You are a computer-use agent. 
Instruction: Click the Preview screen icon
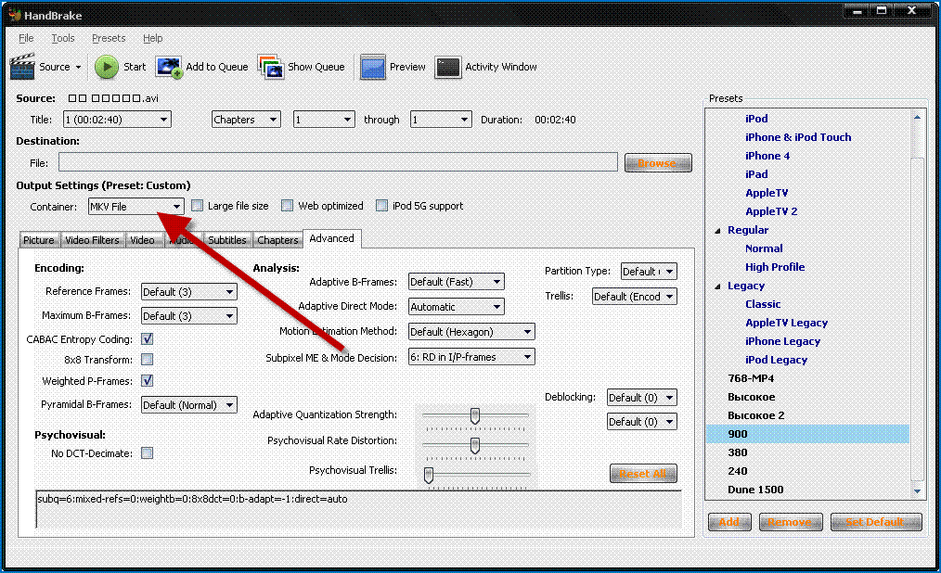[x=373, y=67]
